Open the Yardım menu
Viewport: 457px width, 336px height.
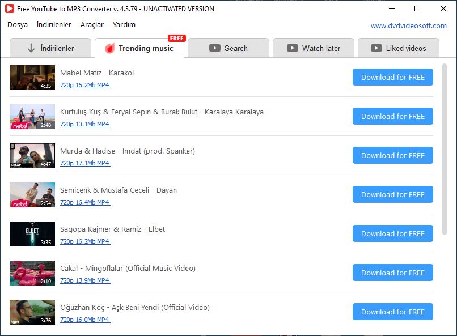click(124, 25)
